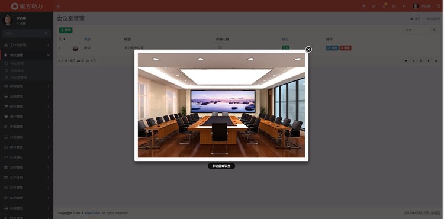Screen dimensions: 444x219
Task: Expand the 考勤管理 menu chevron
Action: pos(48,127)
